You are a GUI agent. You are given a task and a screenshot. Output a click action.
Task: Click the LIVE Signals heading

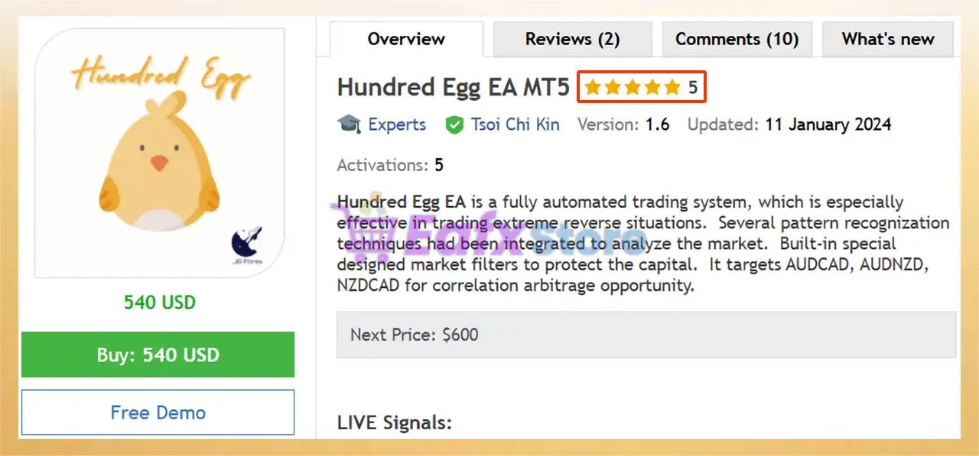point(394,422)
